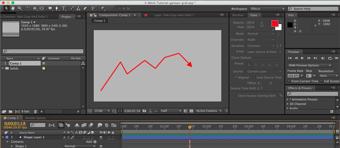340x148 pixels.
Task: Open the Composition Mini-Flowchart in timeline
Action: 52,125
